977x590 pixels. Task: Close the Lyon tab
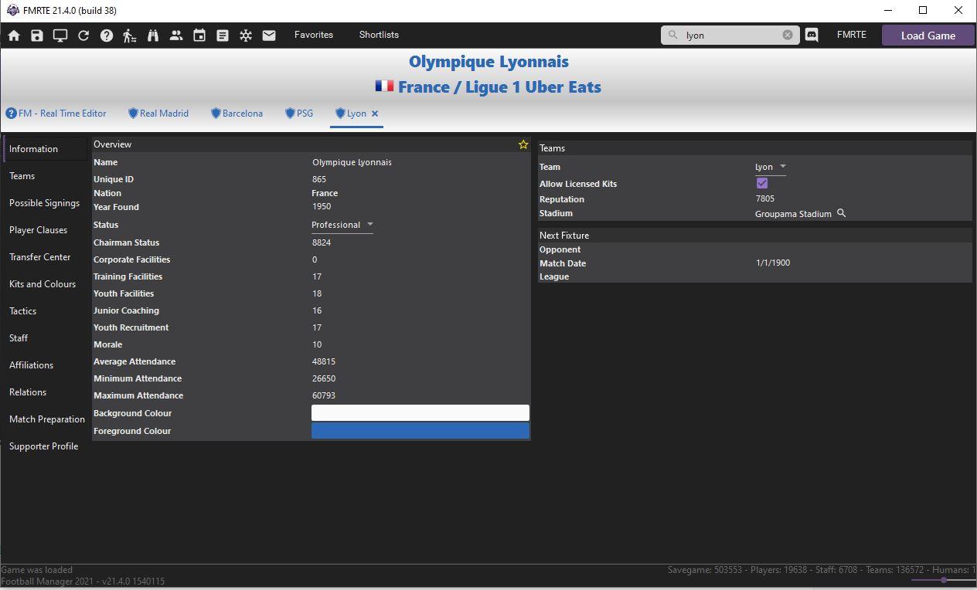(375, 114)
